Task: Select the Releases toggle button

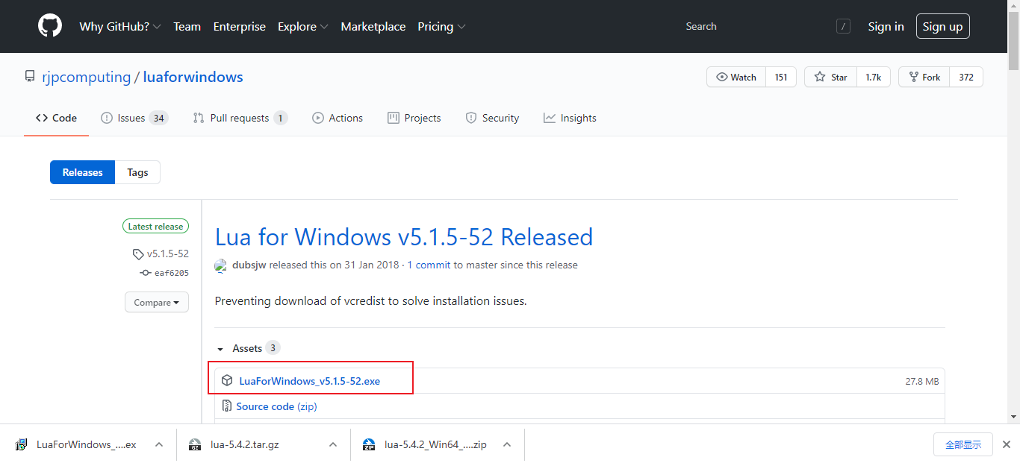Action: (82, 172)
